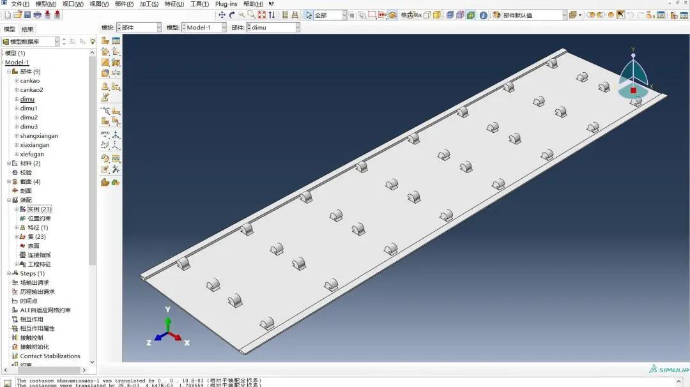Select the Pan View tool
This screenshot has width=690, height=387.
[x=222, y=15]
